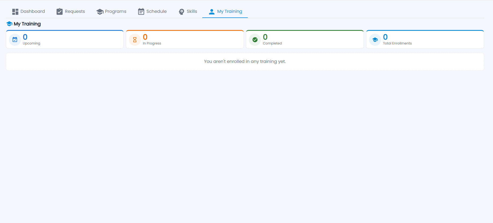
Task: Click the Completed green checkmark icon
Action: point(255,40)
